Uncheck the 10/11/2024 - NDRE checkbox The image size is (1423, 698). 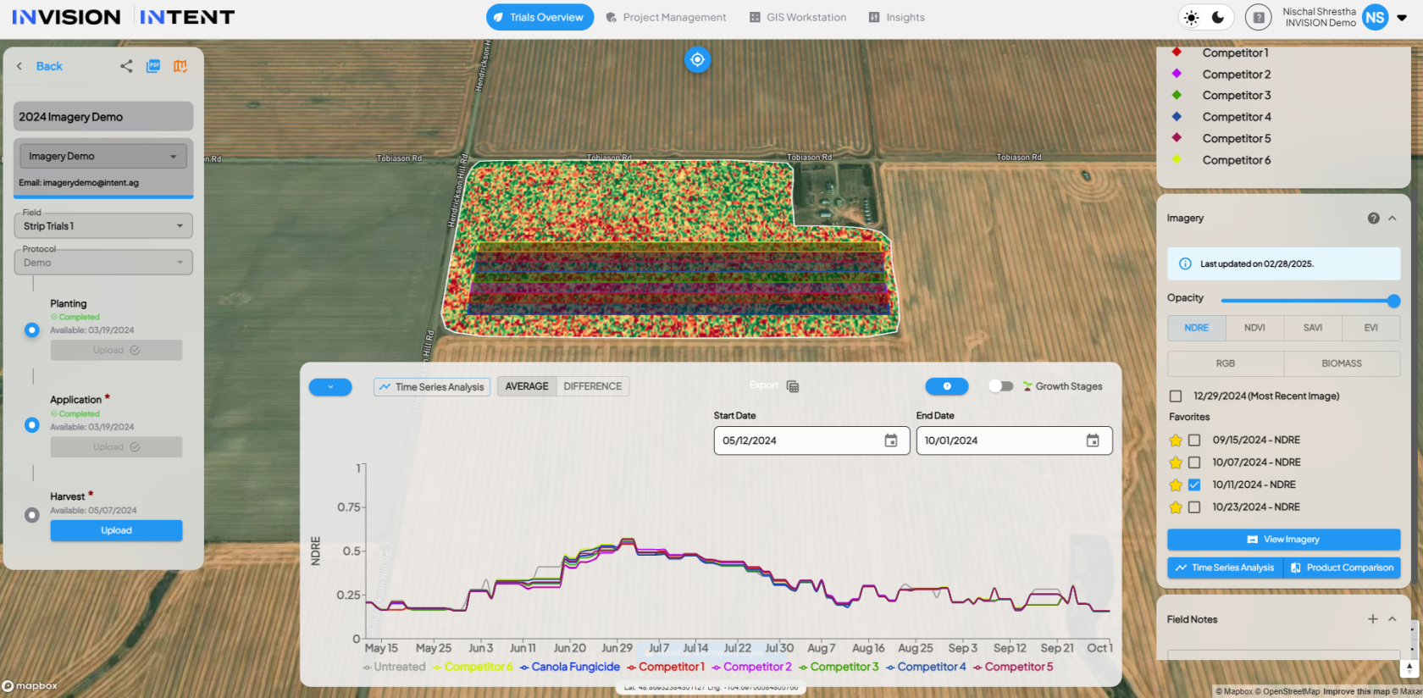point(1194,485)
